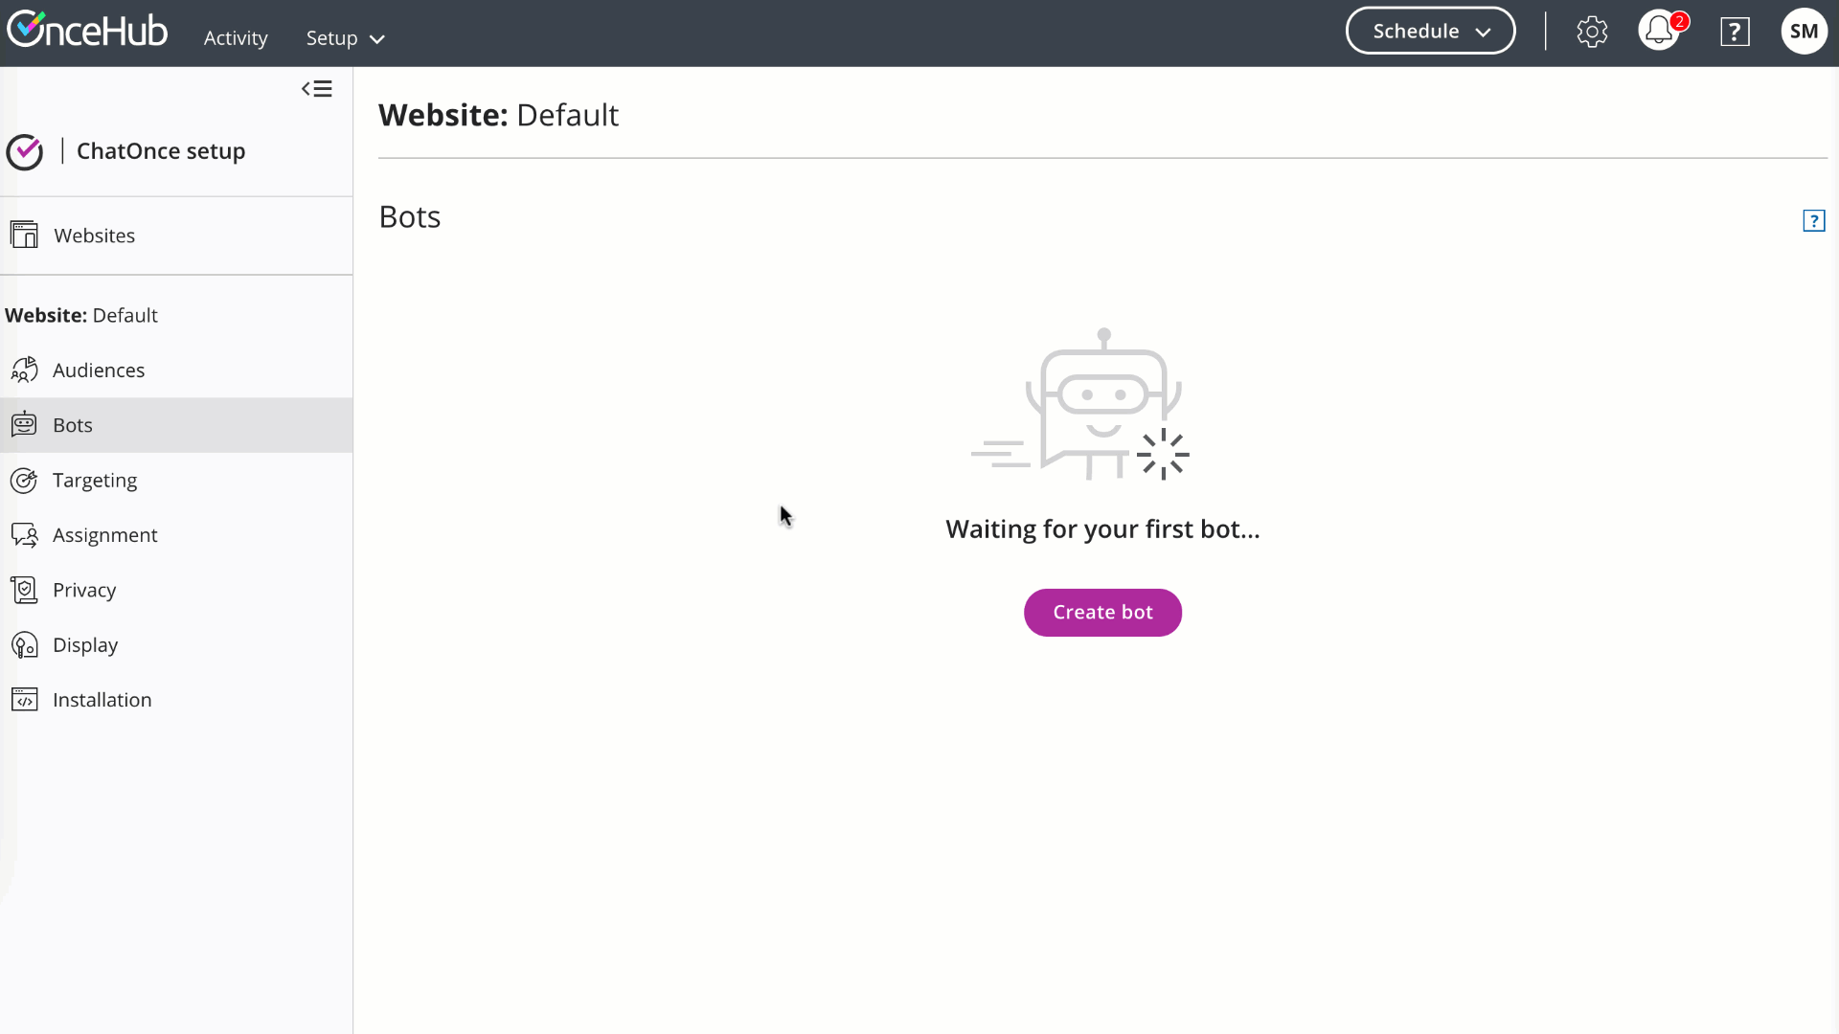The width and height of the screenshot is (1839, 1034).
Task: Click the OnceHub logo
Action: coord(87,31)
